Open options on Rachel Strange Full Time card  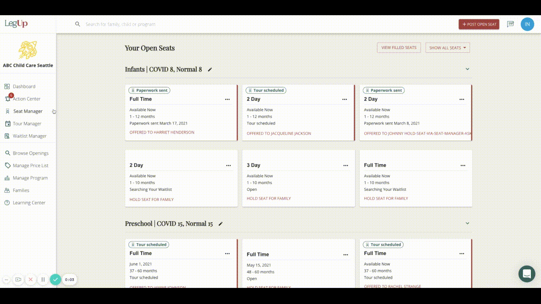[x=462, y=254]
